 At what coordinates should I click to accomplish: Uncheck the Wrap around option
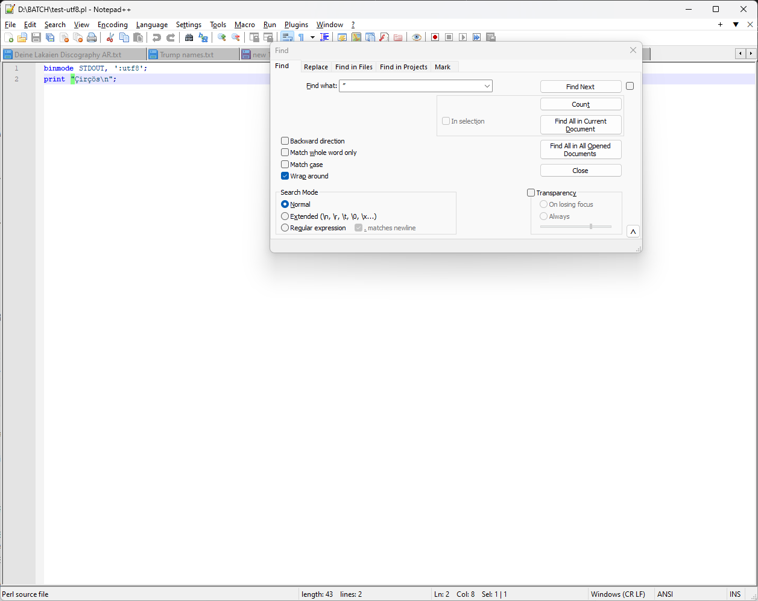[285, 176]
